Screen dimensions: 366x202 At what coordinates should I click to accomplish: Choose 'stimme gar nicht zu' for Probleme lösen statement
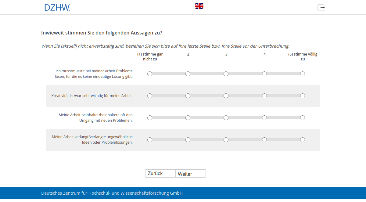click(x=150, y=74)
